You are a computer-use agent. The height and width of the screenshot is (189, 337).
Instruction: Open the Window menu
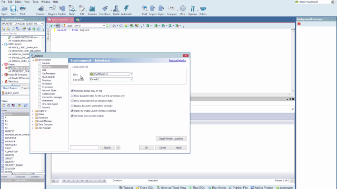[x=46, y=2]
